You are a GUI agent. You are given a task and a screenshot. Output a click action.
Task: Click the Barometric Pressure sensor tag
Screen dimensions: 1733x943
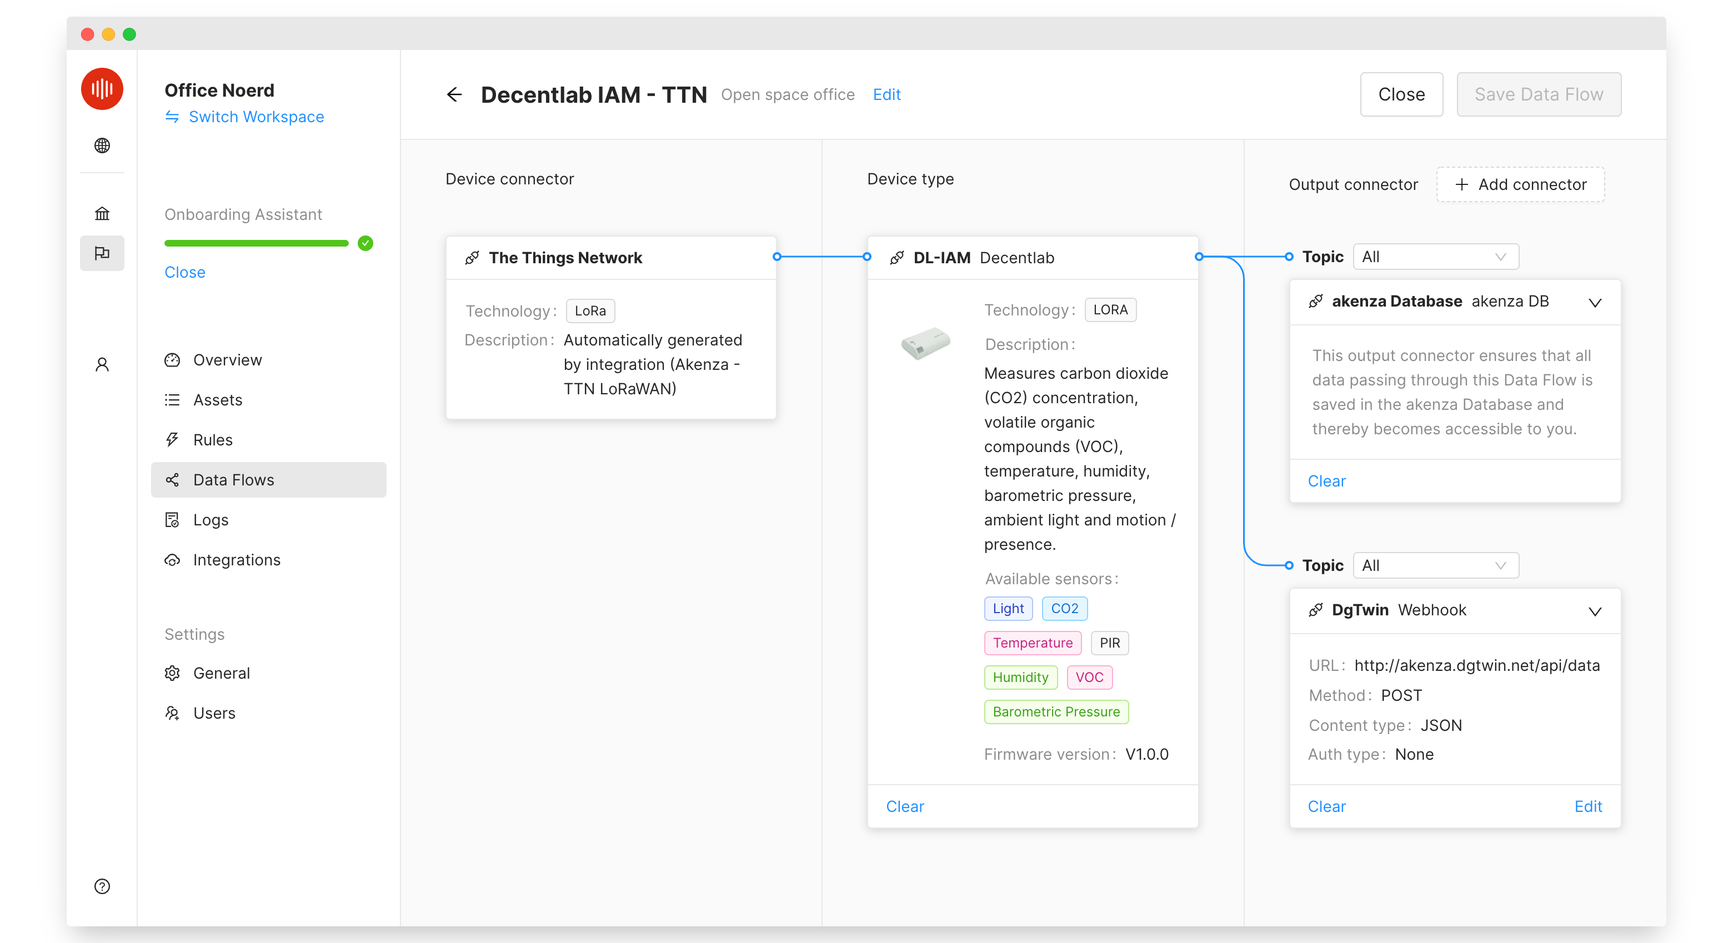click(x=1056, y=711)
